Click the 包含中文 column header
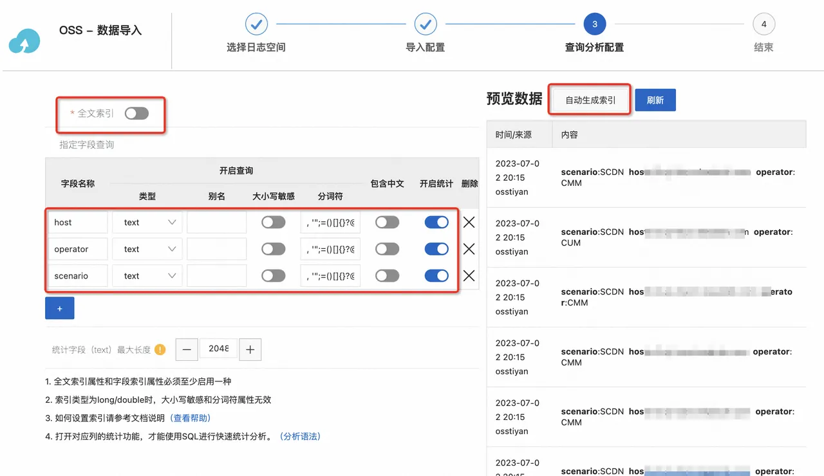The height and width of the screenshot is (476, 824). (x=388, y=183)
